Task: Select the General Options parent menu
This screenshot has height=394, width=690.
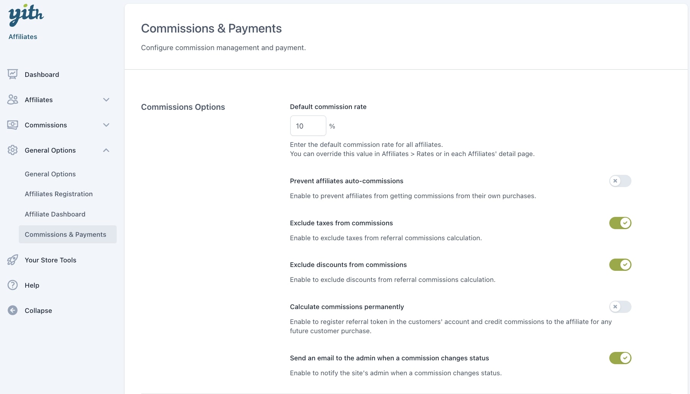Action: 50,150
